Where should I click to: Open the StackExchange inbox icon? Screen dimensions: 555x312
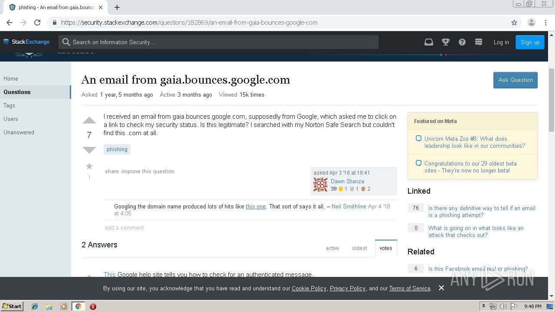click(x=428, y=42)
